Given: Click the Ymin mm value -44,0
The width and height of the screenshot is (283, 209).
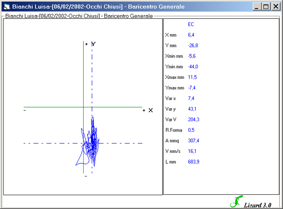Looking at the screenshot, I should [x=193, y=67].
